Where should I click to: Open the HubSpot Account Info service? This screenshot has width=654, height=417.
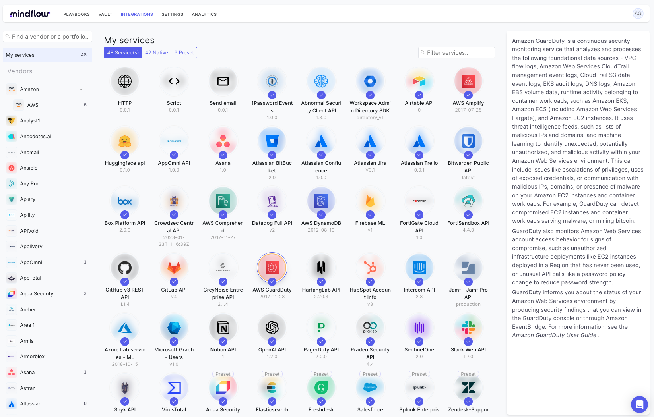[x=370, y=268]
